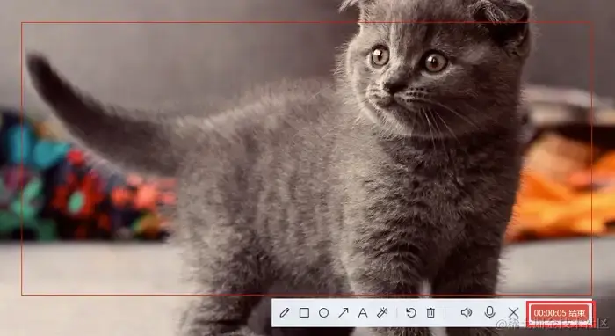The width and height of the screenshot is (615, 336).
Task: Use the magic wand highlight tool
Action: 382,313
